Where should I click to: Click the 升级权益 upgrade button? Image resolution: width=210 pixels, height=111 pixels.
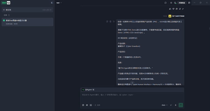tap(182, 3)
